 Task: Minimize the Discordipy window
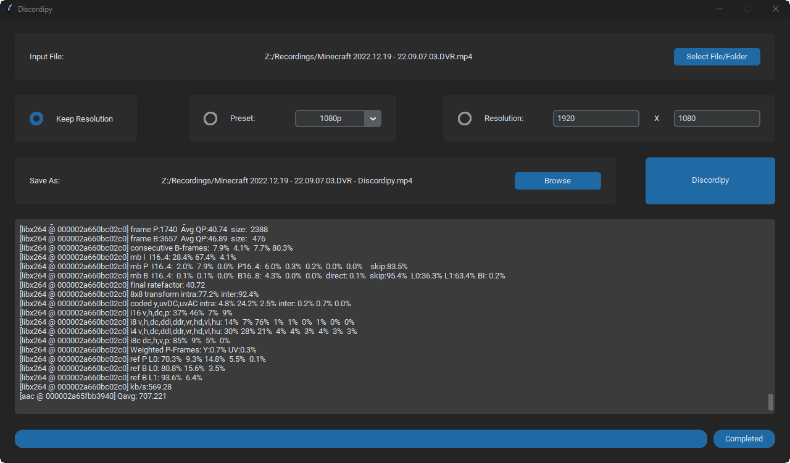719,9
